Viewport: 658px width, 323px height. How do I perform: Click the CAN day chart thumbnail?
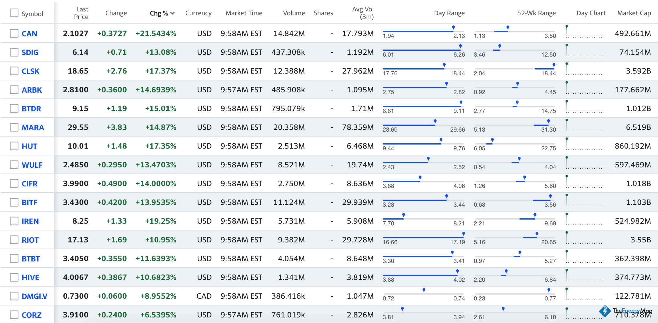coord(584,32)
